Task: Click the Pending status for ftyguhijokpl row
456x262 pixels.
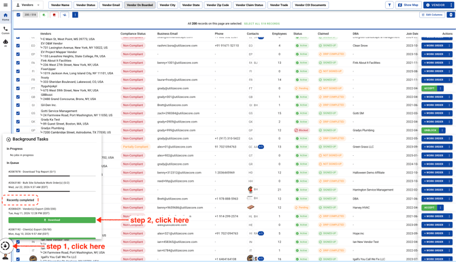Action: coord(302,88)
